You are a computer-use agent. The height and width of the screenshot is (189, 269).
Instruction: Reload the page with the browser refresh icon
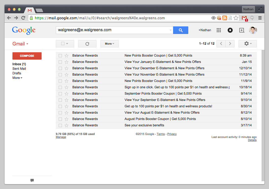pyautogui.click(x=23, y=18)
